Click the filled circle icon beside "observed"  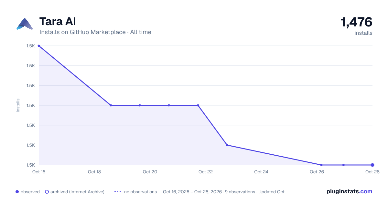tap(17, 192)
